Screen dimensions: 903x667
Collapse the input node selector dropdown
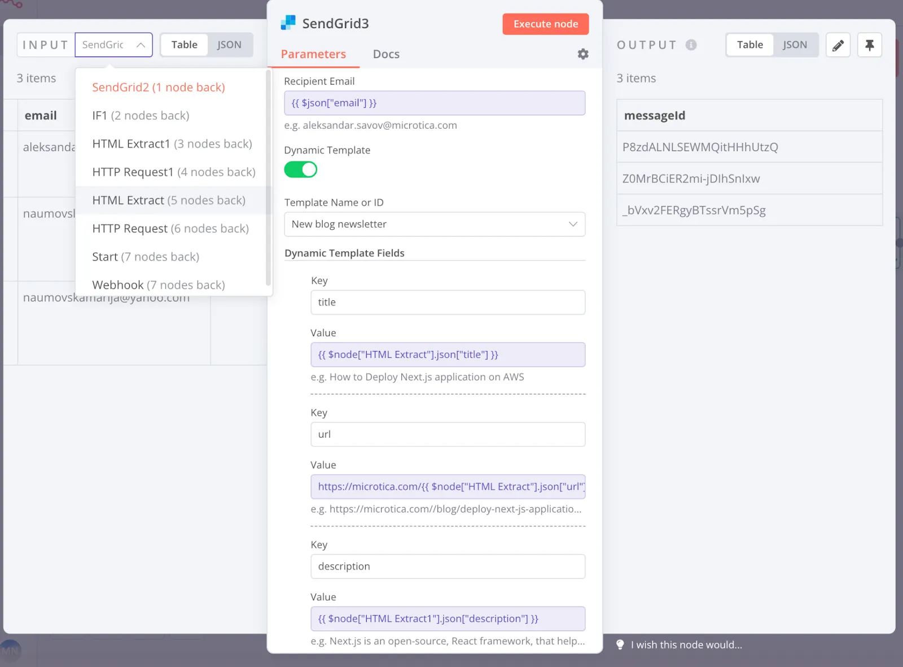pos(113,45)
